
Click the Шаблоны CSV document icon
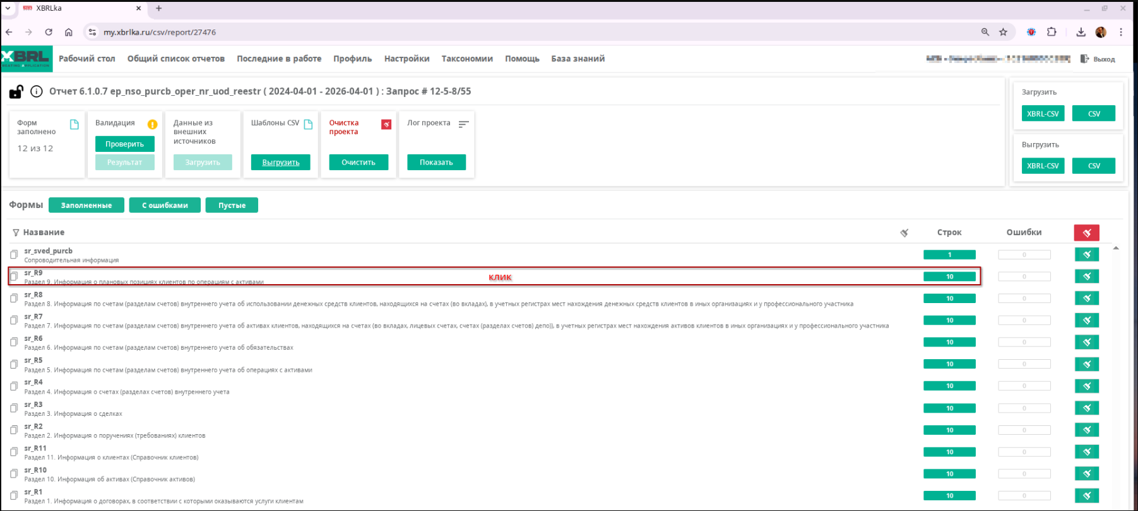[308, 124]
